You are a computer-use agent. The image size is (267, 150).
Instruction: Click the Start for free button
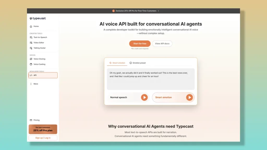(x=140, y=43)
